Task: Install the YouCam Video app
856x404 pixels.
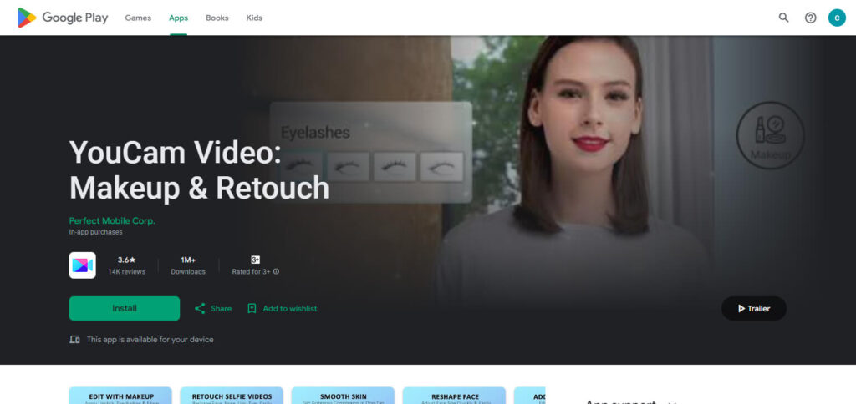Action: click(125, 308)
